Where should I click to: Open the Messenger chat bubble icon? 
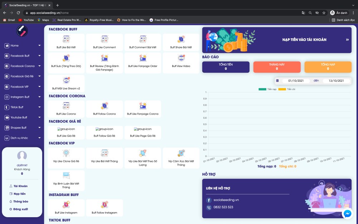(x=347, y=214)
